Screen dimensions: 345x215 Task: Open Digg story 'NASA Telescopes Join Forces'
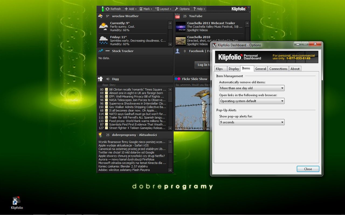click(x=137, y=100)
